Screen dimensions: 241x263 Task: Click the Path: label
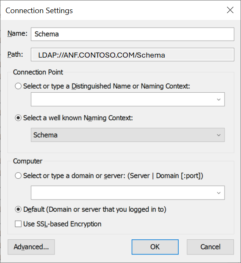tap(15, 55)
